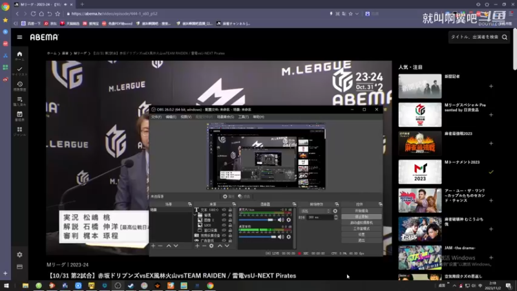Toggle lock on the LOGO source
This screenshot has width=517, height=291.
230,225
